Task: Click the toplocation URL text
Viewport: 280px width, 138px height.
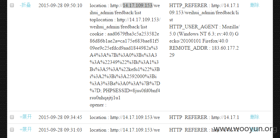Action: pyautogui.click(x=125, y=23)
